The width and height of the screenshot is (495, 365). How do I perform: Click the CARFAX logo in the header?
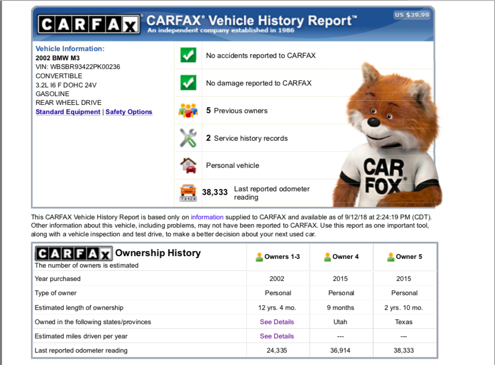click(x=88, y=24)
